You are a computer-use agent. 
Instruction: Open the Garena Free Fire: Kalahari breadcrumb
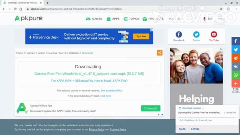coord(63,53)
